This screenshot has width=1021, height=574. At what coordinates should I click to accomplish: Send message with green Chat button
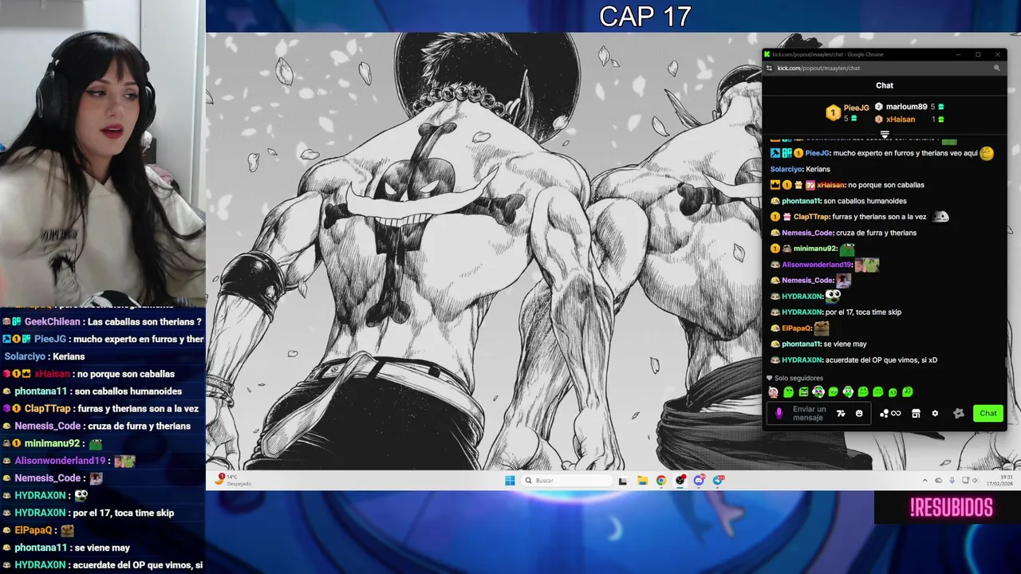(x=988, y=413)
